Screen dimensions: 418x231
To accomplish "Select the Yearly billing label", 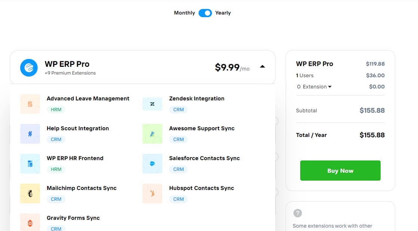I will [223, 13].
